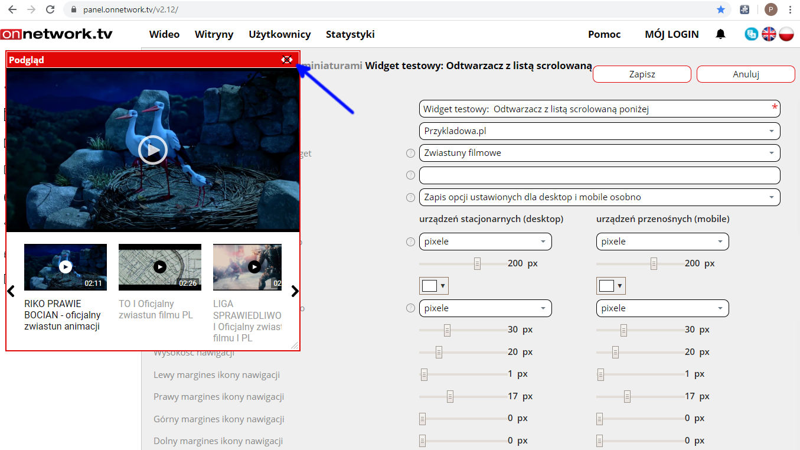Viewport: 800px width, 450px height.
Task: Bookmark this page with the star icon
Action: click(x=720, y=9)
